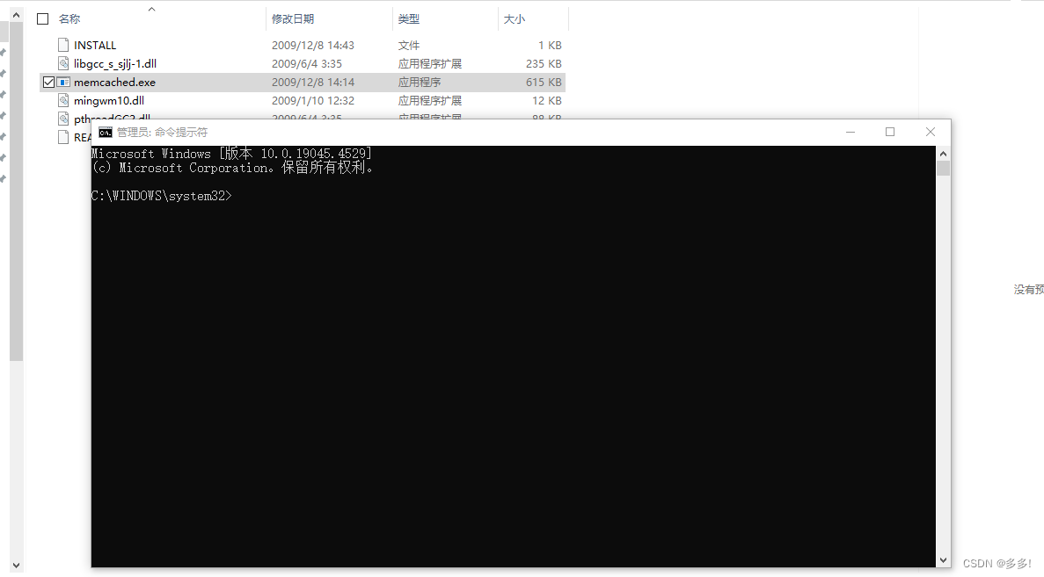Click the README file icon
Screen dimensions: 1044x577
coord(65,137)
